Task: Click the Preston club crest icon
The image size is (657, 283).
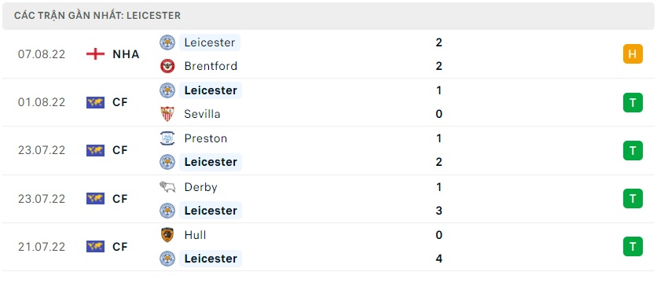Action: [x=167, y=138]
